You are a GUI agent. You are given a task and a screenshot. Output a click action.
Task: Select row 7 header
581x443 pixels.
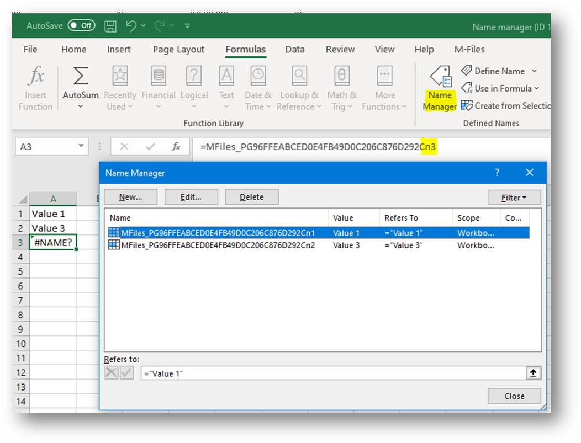coord(21,300)
